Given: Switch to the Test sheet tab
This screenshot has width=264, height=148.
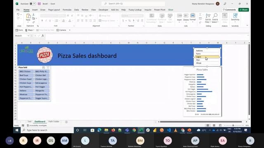Looking at the screenshot, I should [29, 122].
